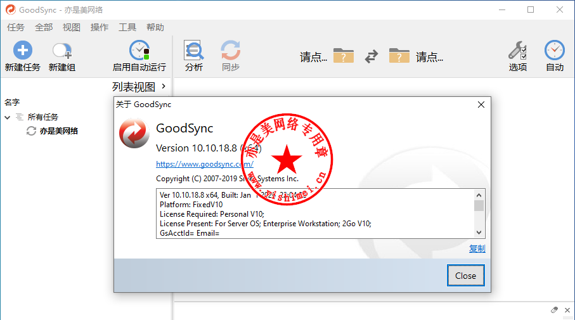Click the sync icon beside 亦是美网络 job
Screen dimensions: 575x320
31,131
